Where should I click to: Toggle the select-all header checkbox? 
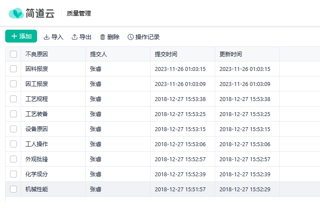click(x=13, y=54)
